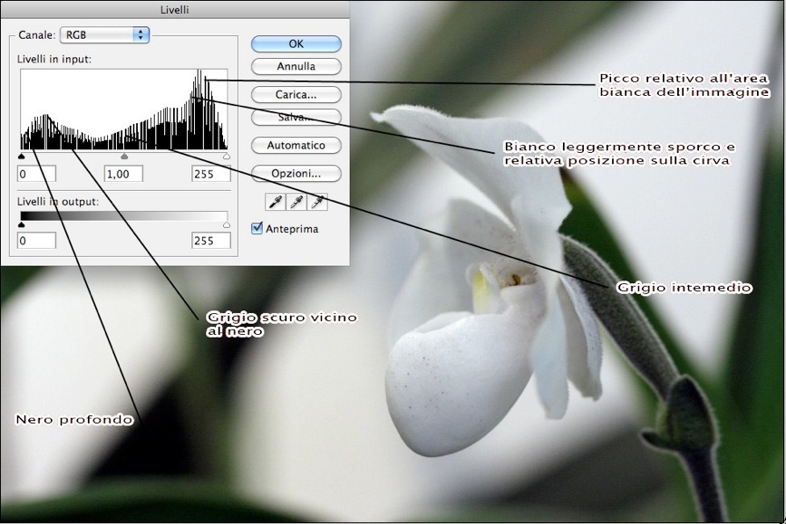Click the OK button

[296, 43]
